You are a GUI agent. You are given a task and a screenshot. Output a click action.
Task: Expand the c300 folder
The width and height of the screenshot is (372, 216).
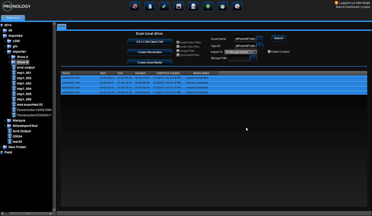[5, 41]
